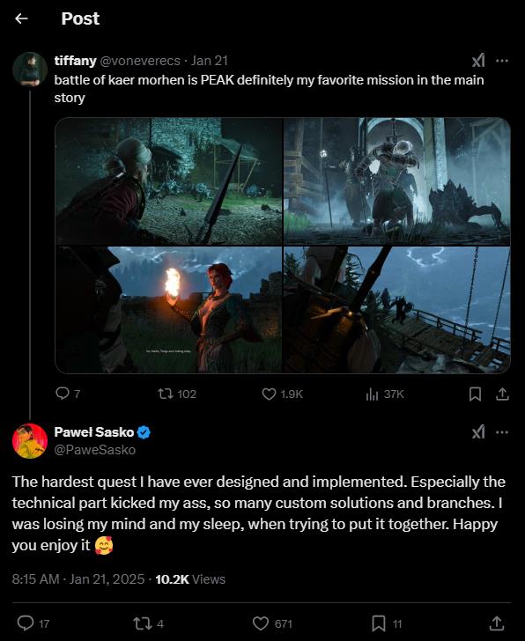The image size is (525, 641).
Task: Open more options on tiffany's post
Action: click(x=502, y=61)
